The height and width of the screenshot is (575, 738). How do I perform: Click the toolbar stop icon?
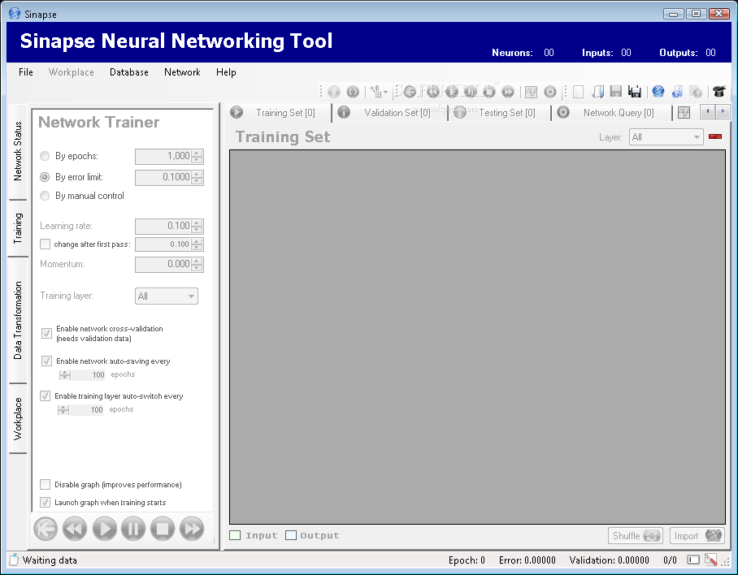point(489,92)
